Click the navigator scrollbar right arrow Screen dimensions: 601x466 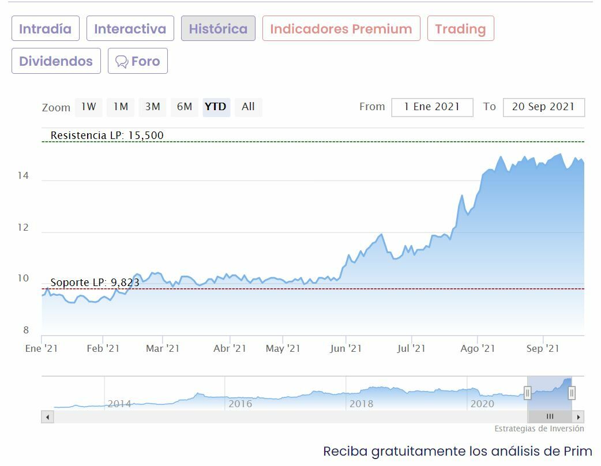pos(579,416)
